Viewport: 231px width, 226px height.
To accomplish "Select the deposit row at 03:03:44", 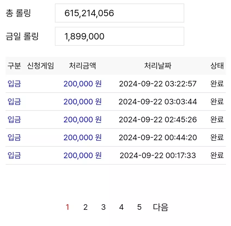I will [116, 101].
